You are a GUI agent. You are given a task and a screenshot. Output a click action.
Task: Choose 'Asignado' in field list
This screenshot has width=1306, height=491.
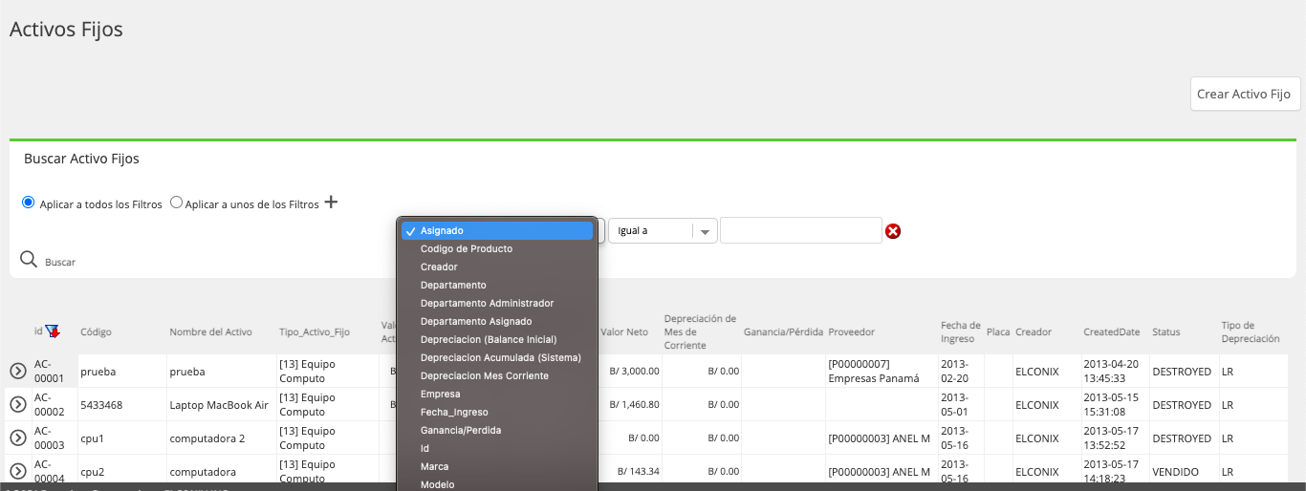click(x=497, y=230)
